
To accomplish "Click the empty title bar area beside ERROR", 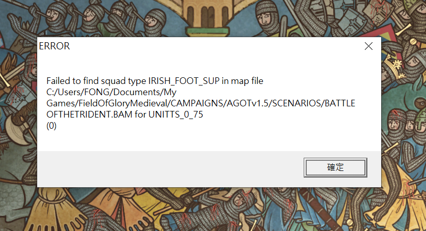I will 214,46.
